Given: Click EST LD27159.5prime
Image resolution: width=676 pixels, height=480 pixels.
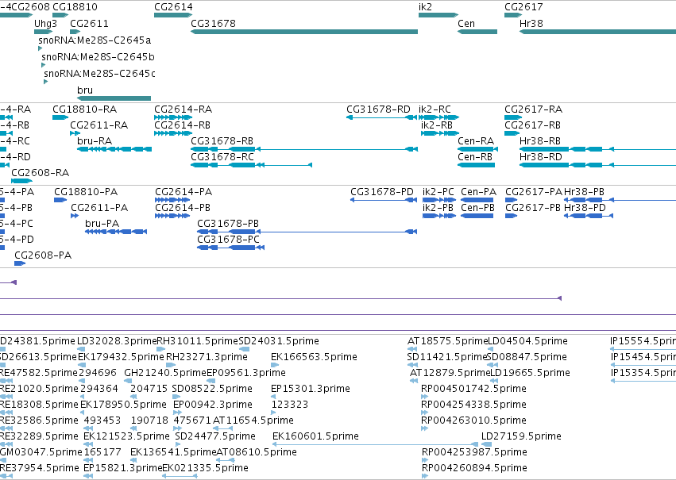Looking at the screenshot, I should pyautogui.click(x=521, y=436).
